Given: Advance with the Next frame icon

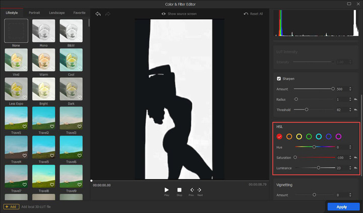Looking at the screenshot, I should point(200,190).
